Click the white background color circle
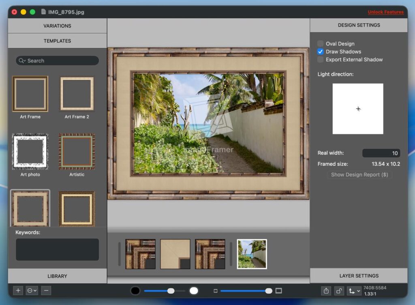415x305 pixels. [194, 291]
